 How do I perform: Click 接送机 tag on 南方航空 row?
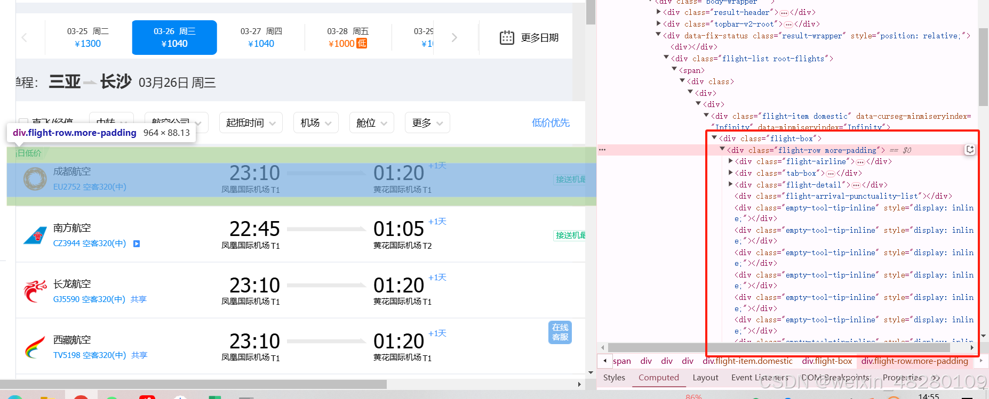[x=570, y=235]
